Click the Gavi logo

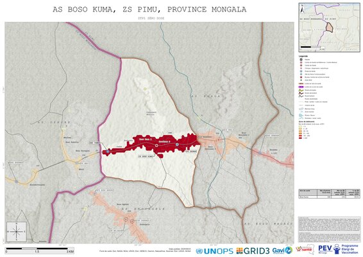pos(282,251)
